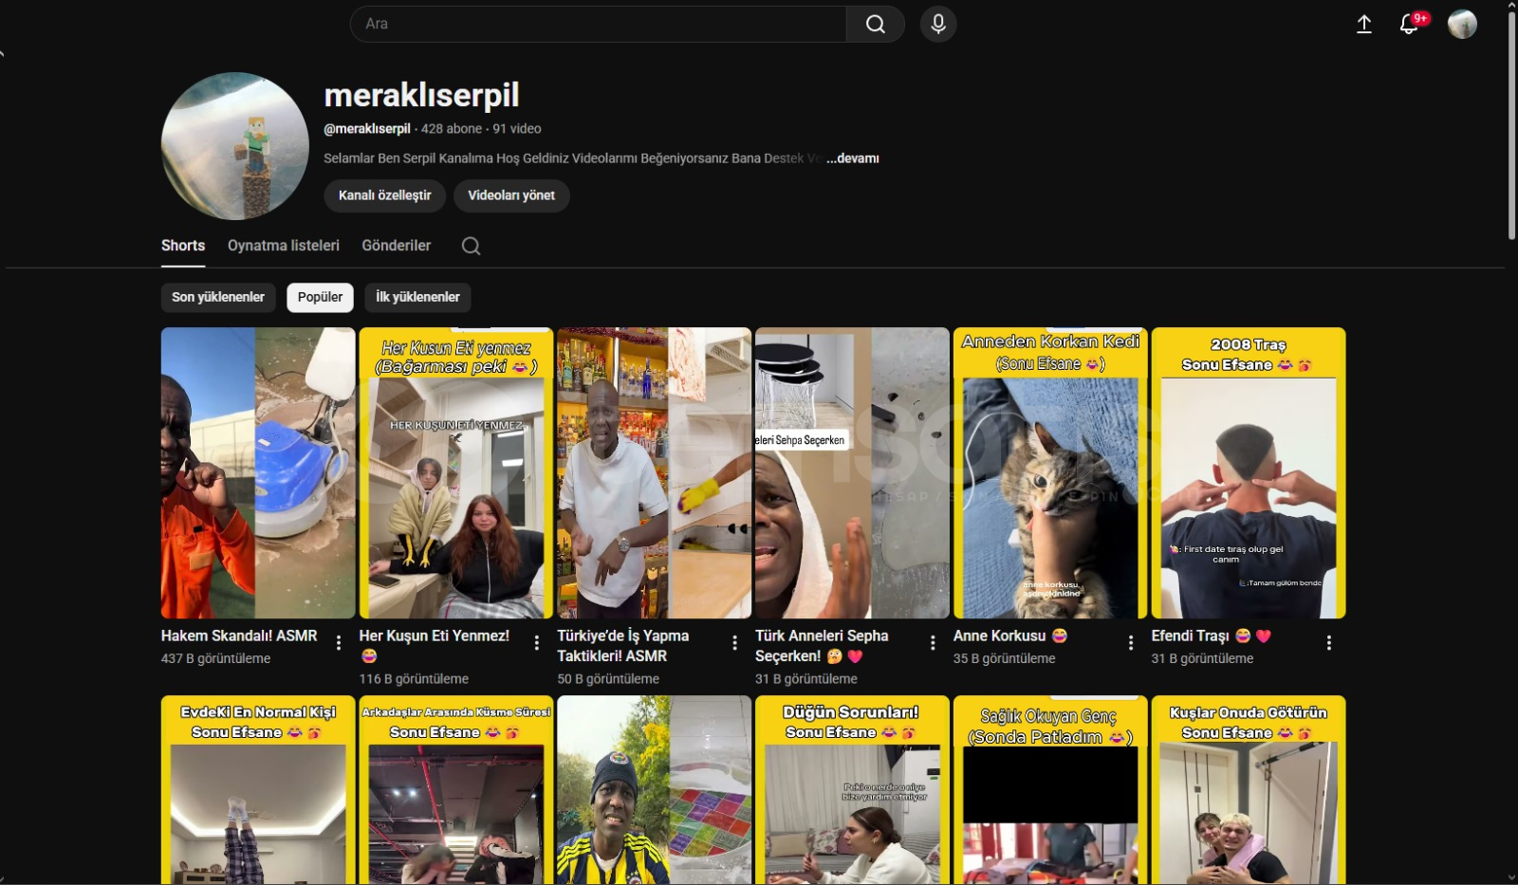
Task: Open Kuşlar Onuda Götürün thumbnail
Action: click(x=1249, y=790)
